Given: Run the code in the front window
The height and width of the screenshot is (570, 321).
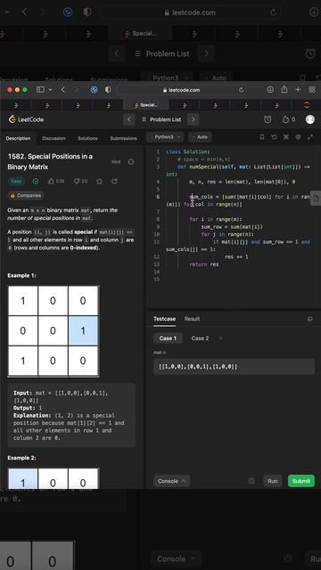Looking at the screenshot, I should (273, 481).
